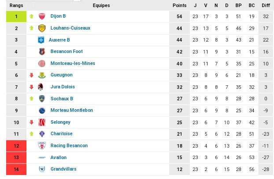Click the Montceau-les-Mines striped logo
274x179 pixels.
42,64
